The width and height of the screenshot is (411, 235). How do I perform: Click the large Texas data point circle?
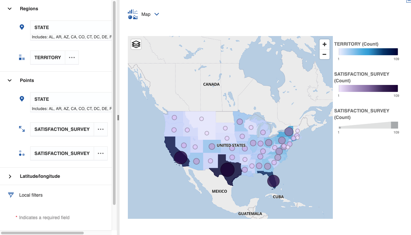pyautogui.click(x=227, y=170)
